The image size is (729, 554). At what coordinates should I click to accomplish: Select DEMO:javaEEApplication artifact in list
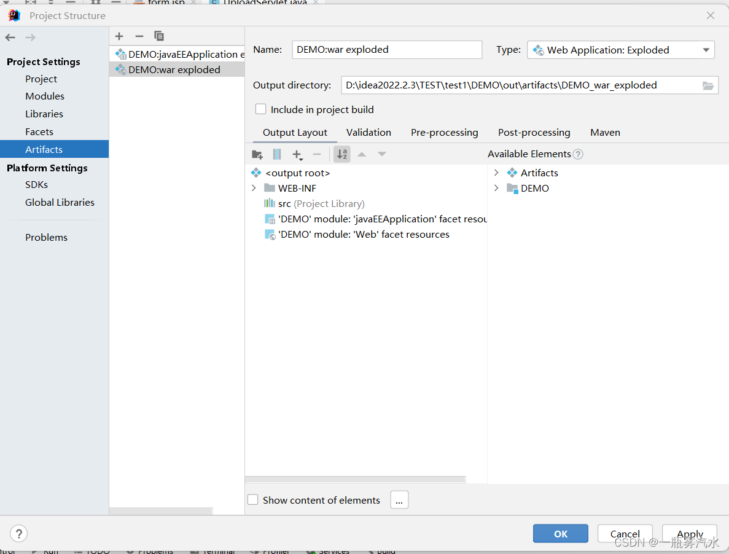[x=177, y=55]
